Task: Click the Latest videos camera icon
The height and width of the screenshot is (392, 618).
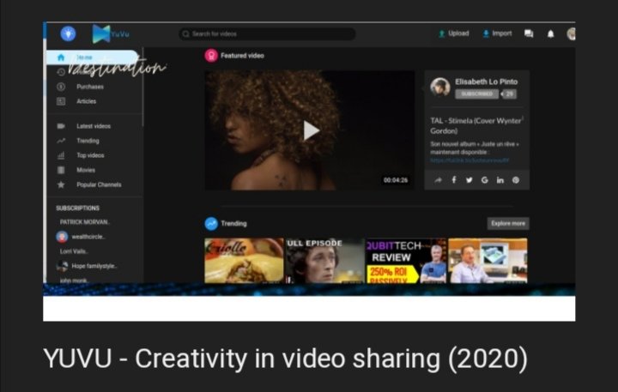Action: pos(61,126)
